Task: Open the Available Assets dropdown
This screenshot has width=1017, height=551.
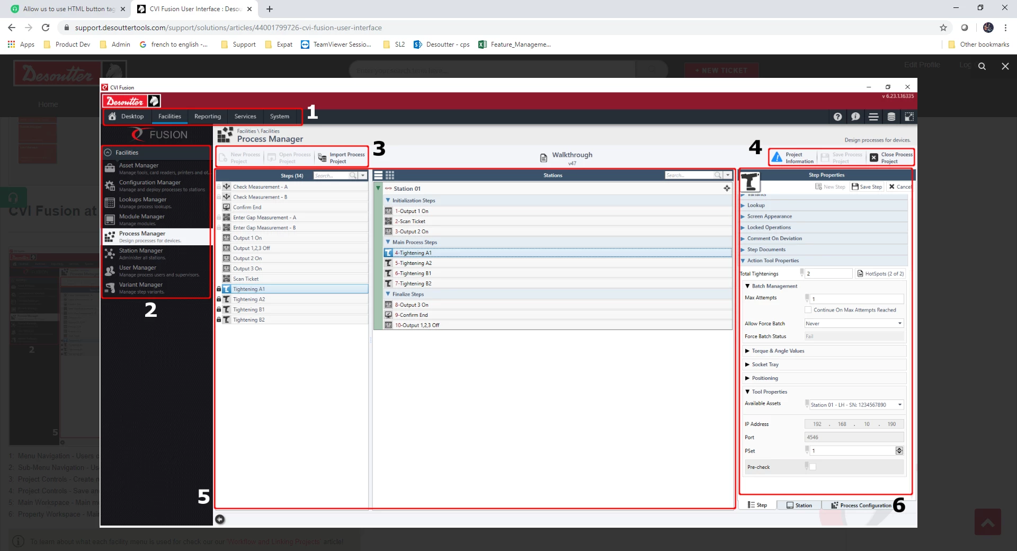Action: click(856, 405)
